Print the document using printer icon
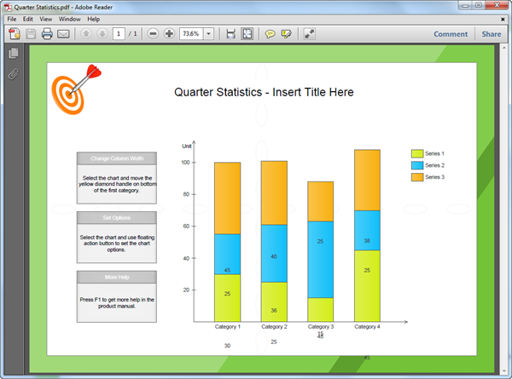The width and height of the screenshot is (512, 379). [x=47, y=33]
